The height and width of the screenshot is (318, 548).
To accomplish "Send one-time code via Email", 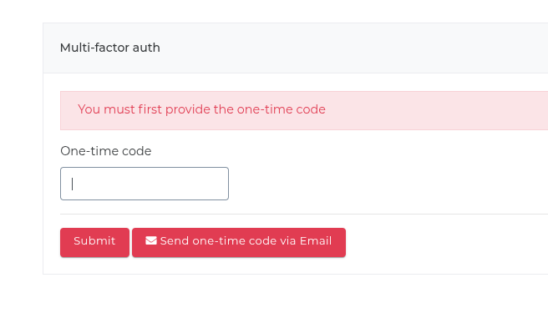I will pos(239,243).
